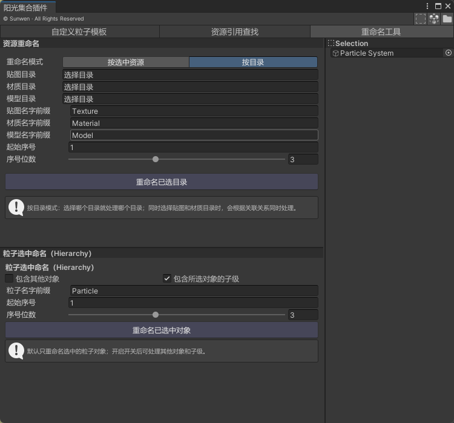Open the window kebab options menu

click(427, 6)
